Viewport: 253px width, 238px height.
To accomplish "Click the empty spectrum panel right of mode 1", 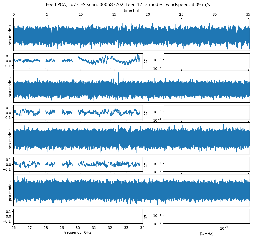I will tap(207, 61).
